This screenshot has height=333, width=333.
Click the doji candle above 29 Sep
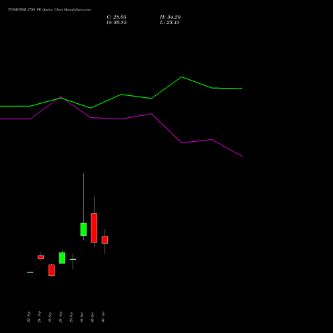coord(73,259)
